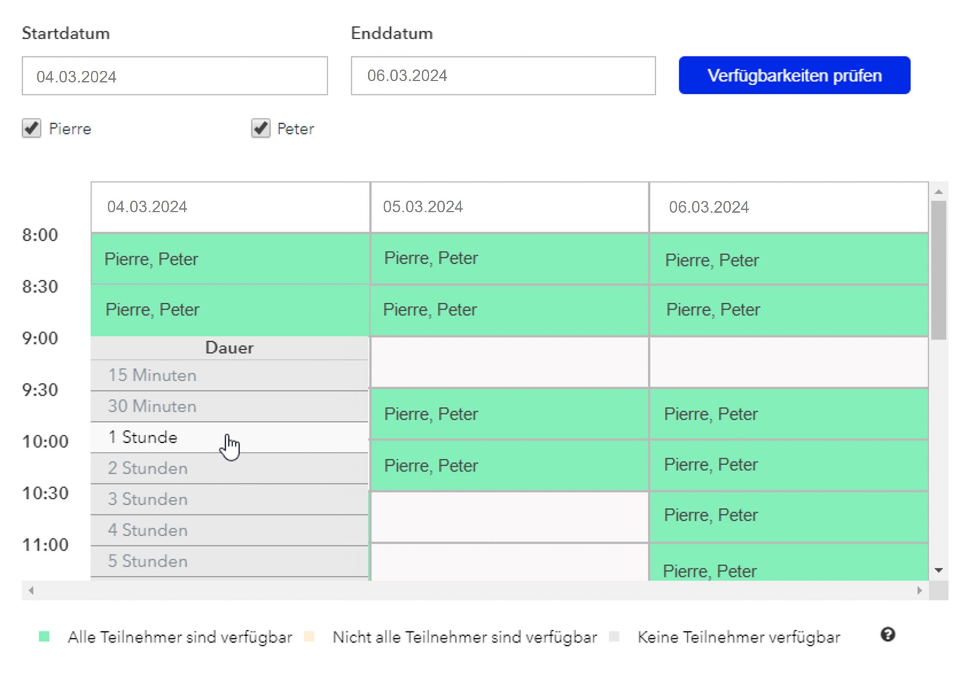
Task: Select the 9:30 slot on 05.03.2024
Action: [509, 414]
